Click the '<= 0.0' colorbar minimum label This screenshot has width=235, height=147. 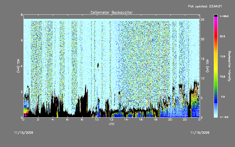[224, 117]
